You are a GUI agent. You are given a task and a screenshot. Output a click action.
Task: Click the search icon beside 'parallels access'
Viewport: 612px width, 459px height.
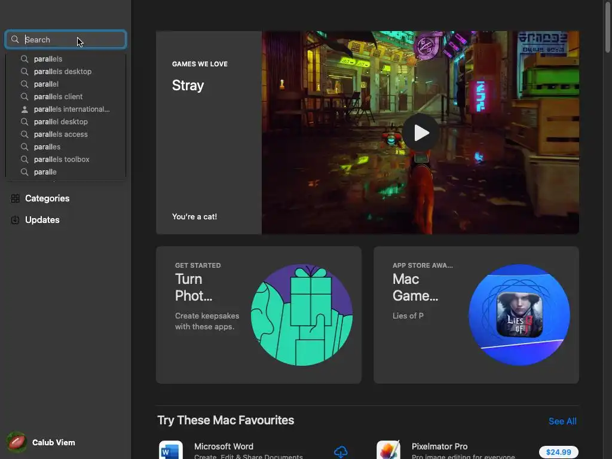pyautogui.click(x=25, y=134)
